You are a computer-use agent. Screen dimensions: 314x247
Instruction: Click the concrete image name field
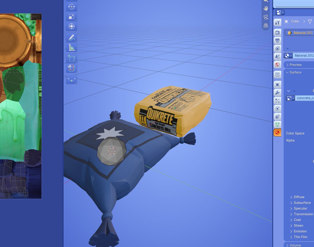tap(305, 98)
